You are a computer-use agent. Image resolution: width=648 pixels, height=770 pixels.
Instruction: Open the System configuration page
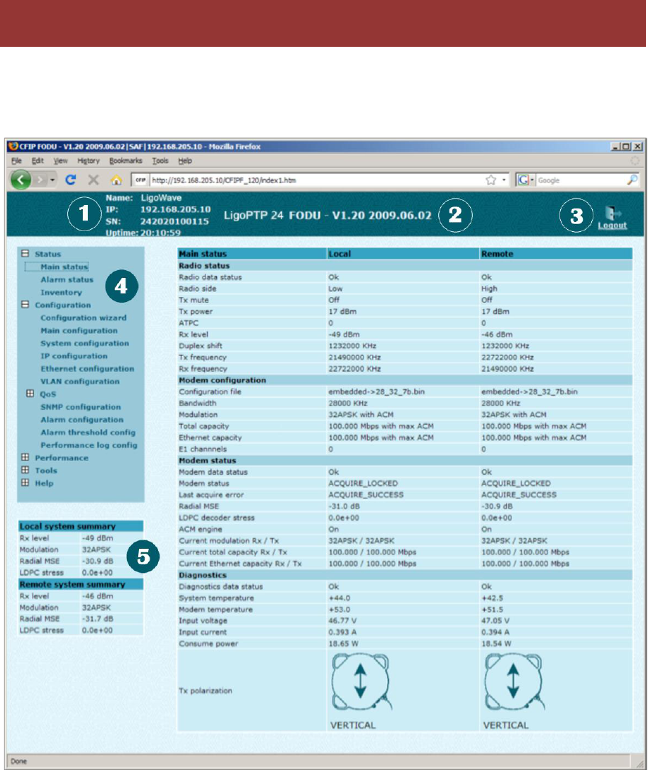tap(85, 343)
